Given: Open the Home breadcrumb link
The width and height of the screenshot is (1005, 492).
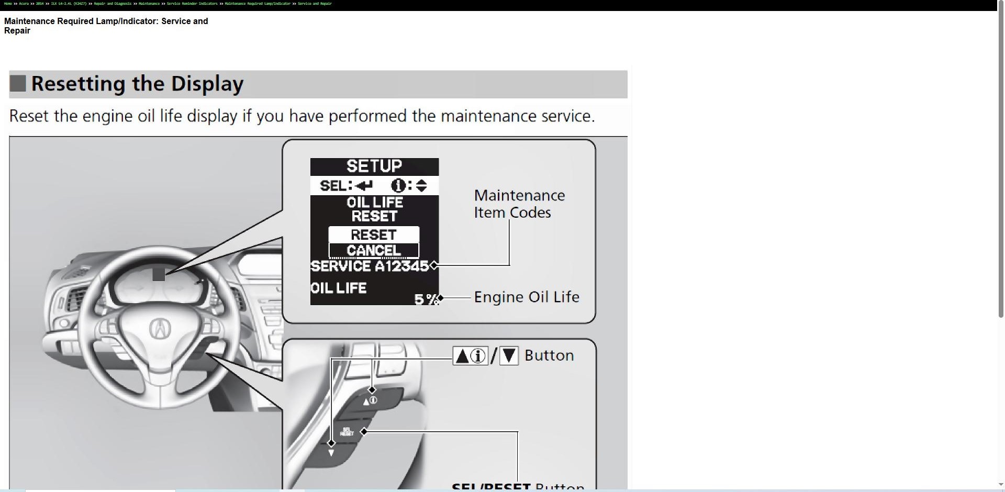Looking at the screenshot, I should [8, 4].
